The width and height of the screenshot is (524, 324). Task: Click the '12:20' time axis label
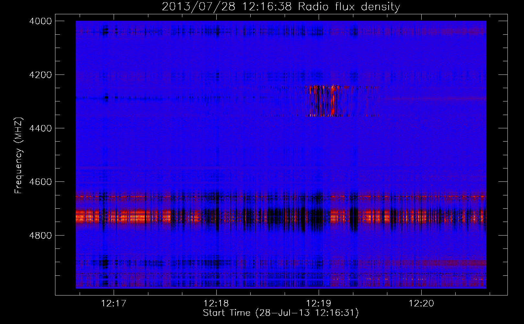tap(421, 303)
